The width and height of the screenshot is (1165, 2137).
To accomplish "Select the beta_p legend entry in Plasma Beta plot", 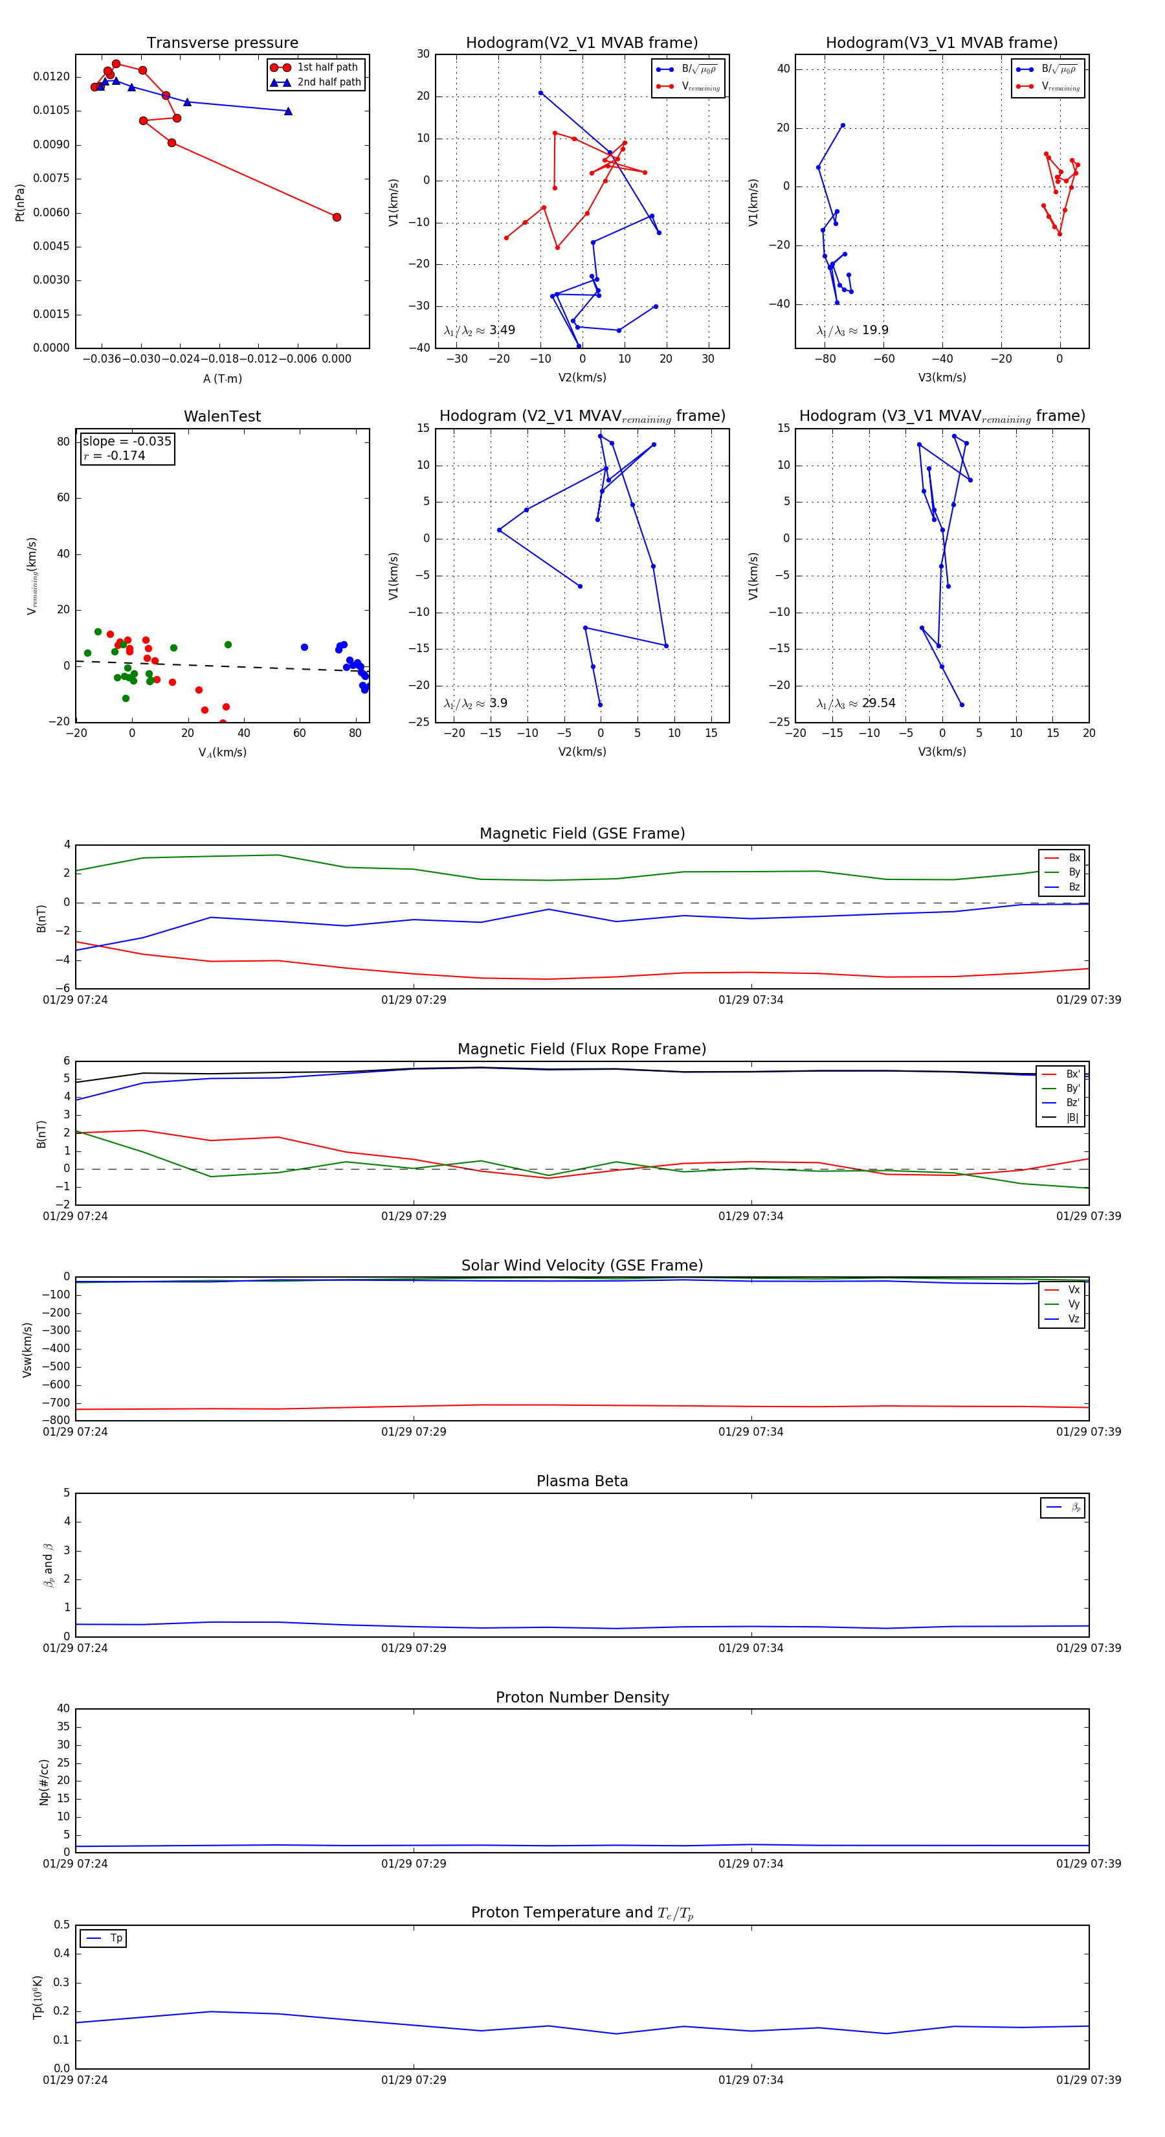I will tap(1064, 1508).
